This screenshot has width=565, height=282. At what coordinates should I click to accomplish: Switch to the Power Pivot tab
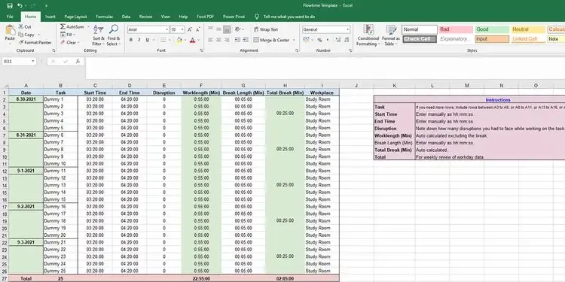[x=234, y=17]
